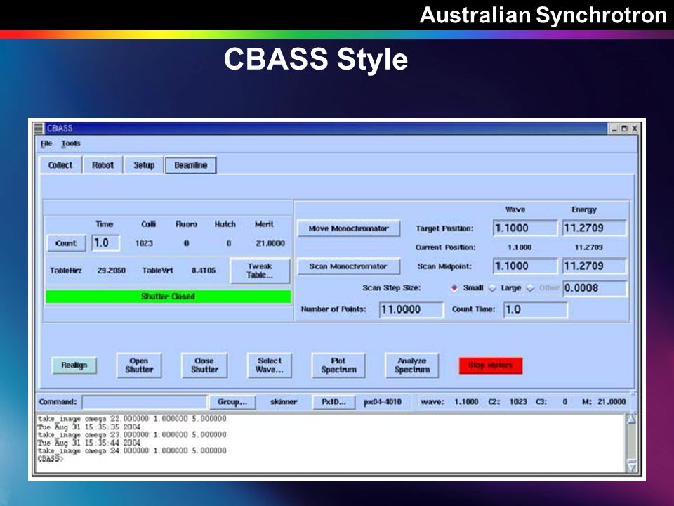Edit Scan Midpoint Wave field
Screen dimensions: 674x506
coord(525,266)
